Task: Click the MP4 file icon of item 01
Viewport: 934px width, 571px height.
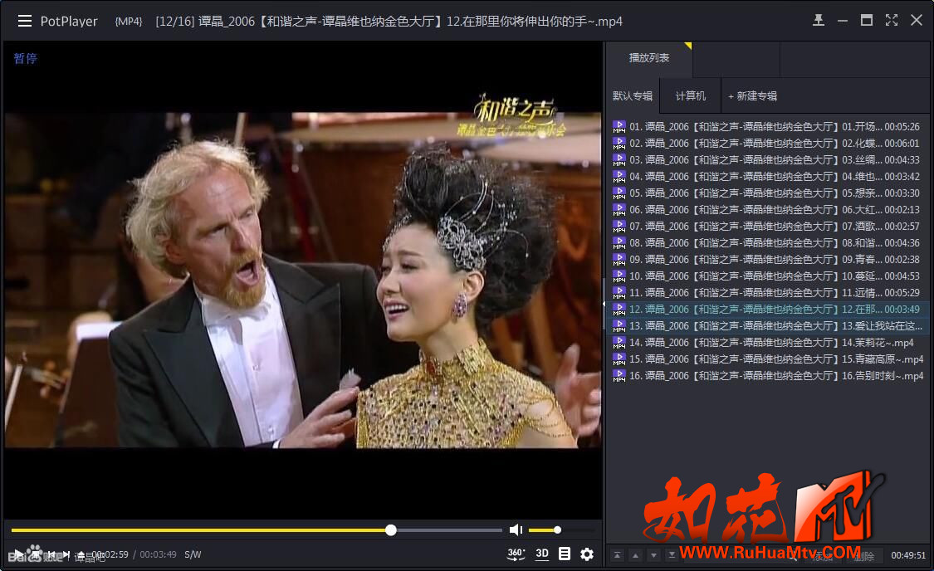Action: (619, 127)
